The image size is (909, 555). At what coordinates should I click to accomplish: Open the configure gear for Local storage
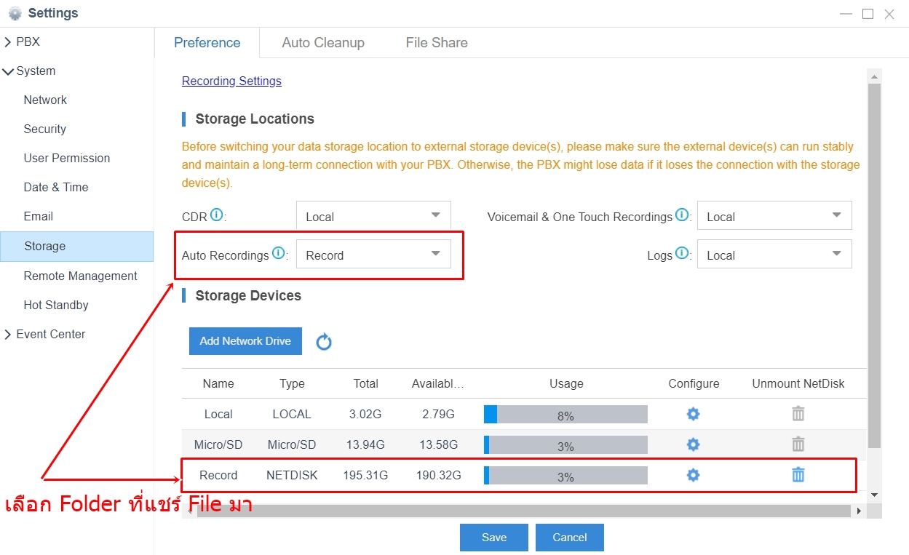(x=693, y=414)
